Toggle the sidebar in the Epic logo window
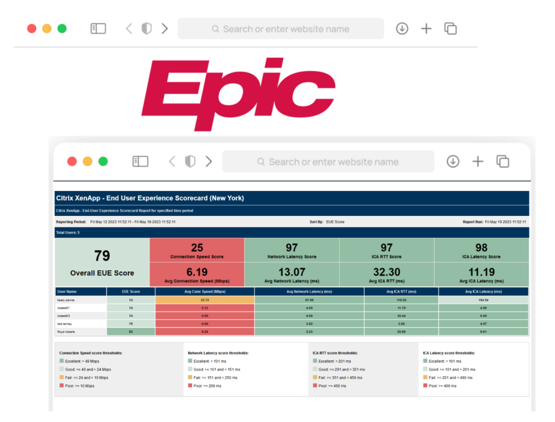 98,29
